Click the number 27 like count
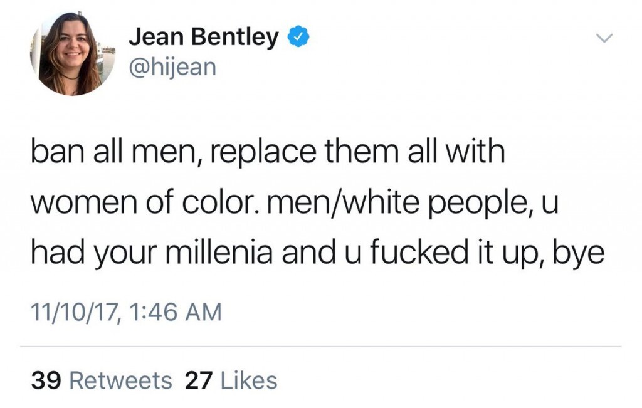Screen dimensions: 642x408 click(x=198, y=380)
